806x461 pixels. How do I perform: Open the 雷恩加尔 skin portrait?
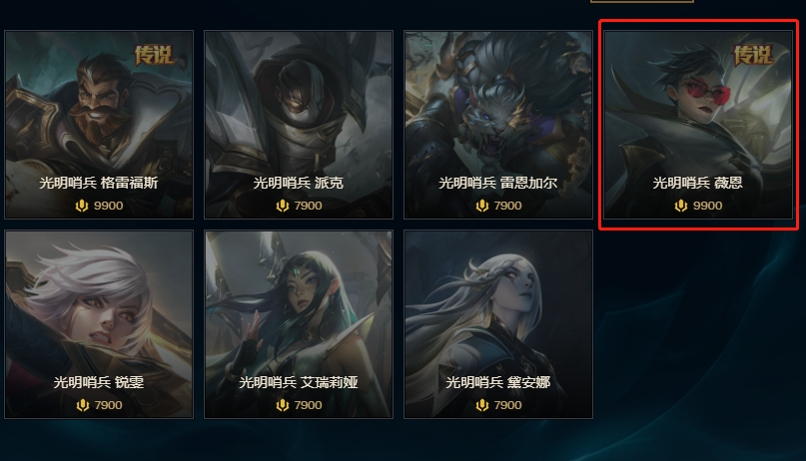point(498,125)
